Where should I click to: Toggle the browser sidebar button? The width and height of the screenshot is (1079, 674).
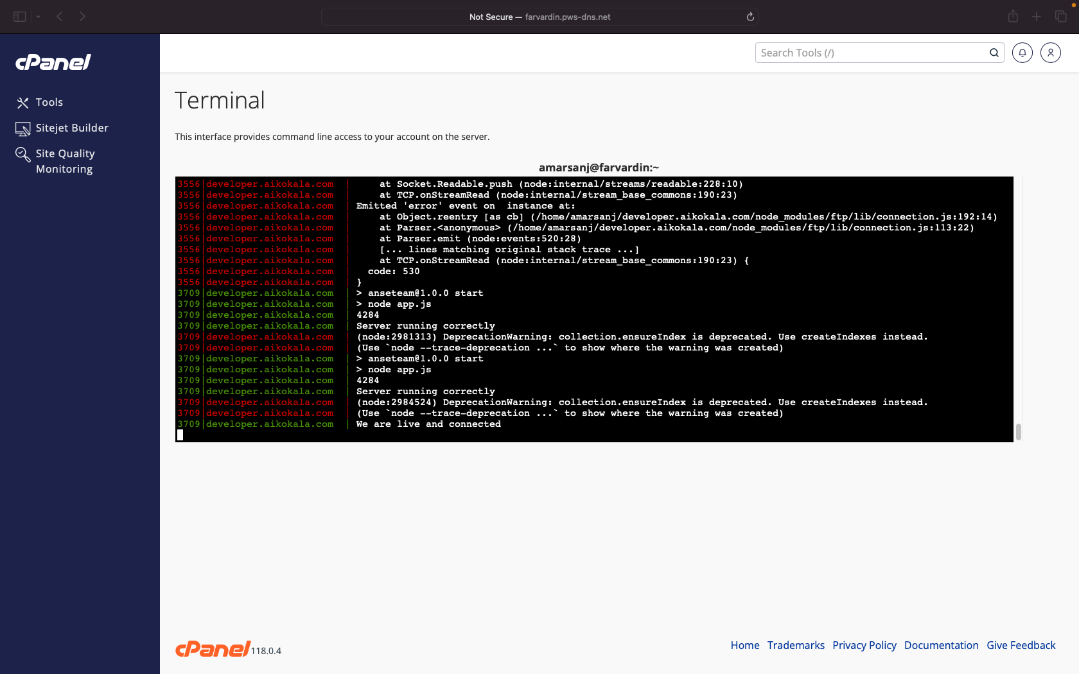click(20, 17)
